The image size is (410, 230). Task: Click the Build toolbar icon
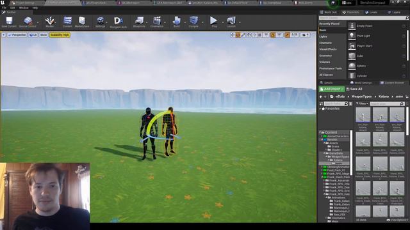point(177,20)
